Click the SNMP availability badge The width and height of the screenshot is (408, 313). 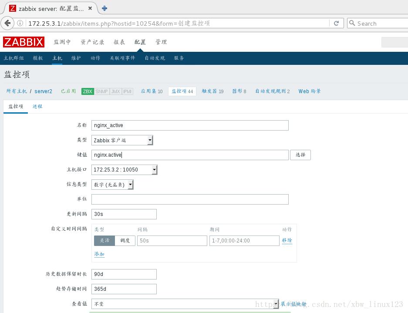click(x=101, y=91)
